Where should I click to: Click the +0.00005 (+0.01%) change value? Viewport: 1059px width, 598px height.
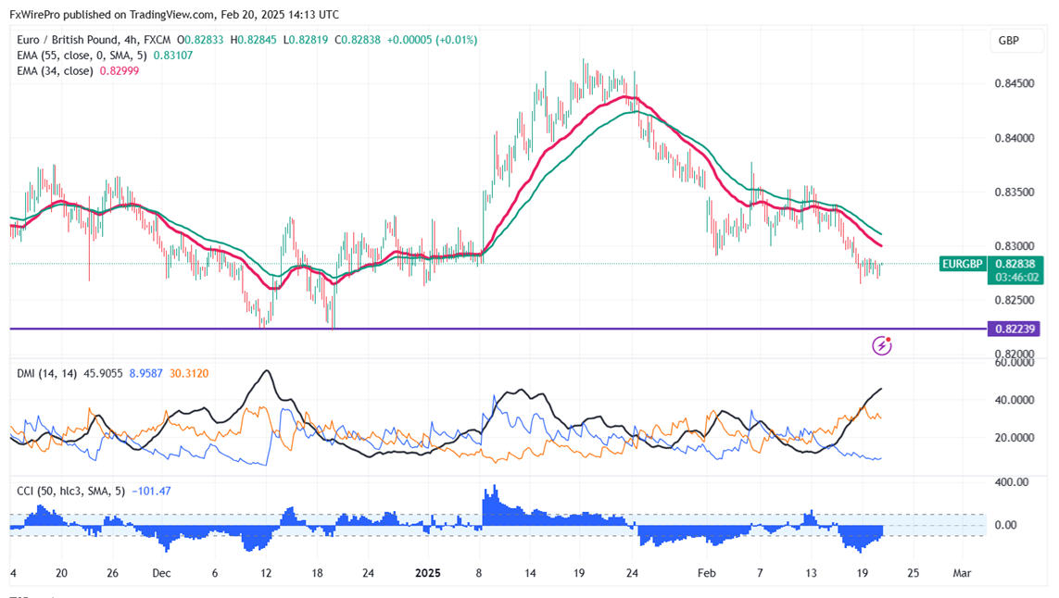(433, 40)
